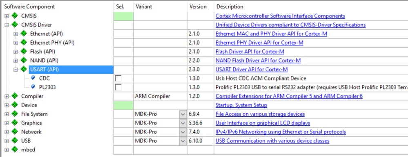
Task: Click the green diamond icon for Flash (API)
Action: click(24, 52)
